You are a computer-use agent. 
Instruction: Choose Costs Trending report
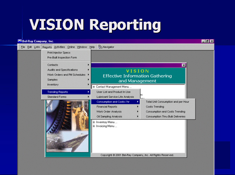coord(168,107)
